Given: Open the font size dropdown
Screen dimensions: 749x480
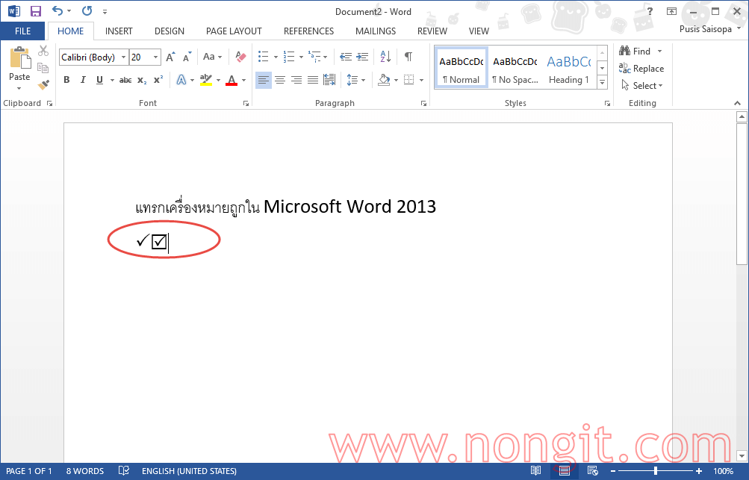Looking at the screenshot, I should click(156, 57).
